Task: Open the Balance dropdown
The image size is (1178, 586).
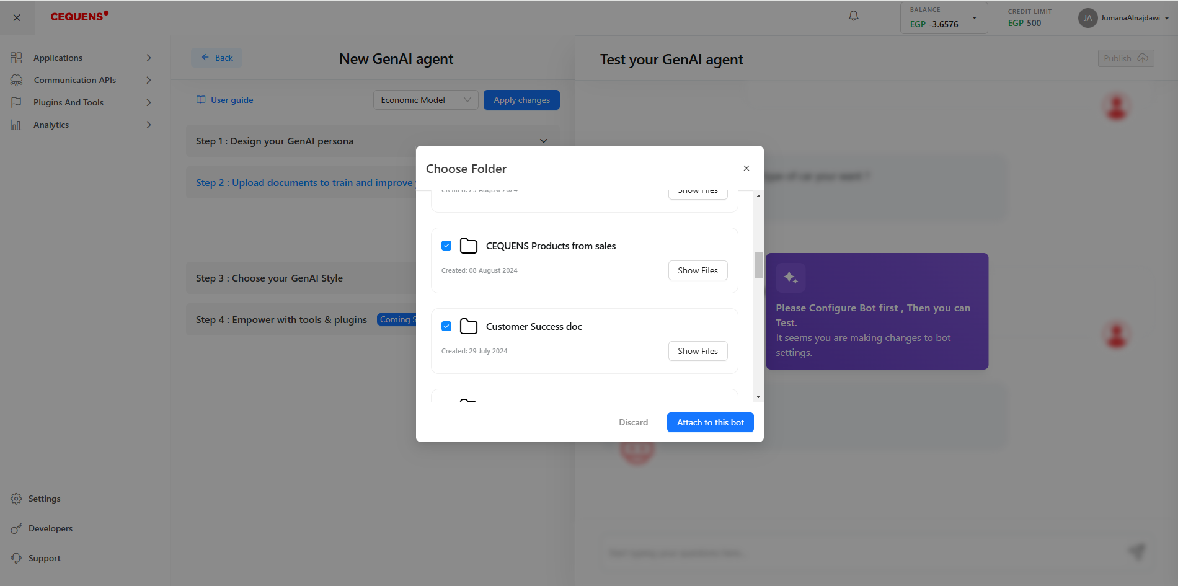Action: (x=944, y=17)
